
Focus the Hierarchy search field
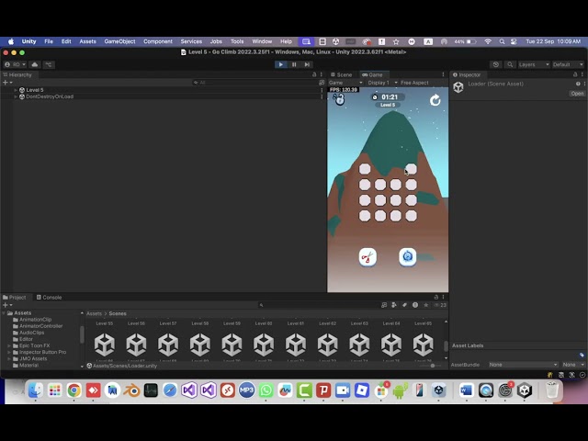[255, 82]
